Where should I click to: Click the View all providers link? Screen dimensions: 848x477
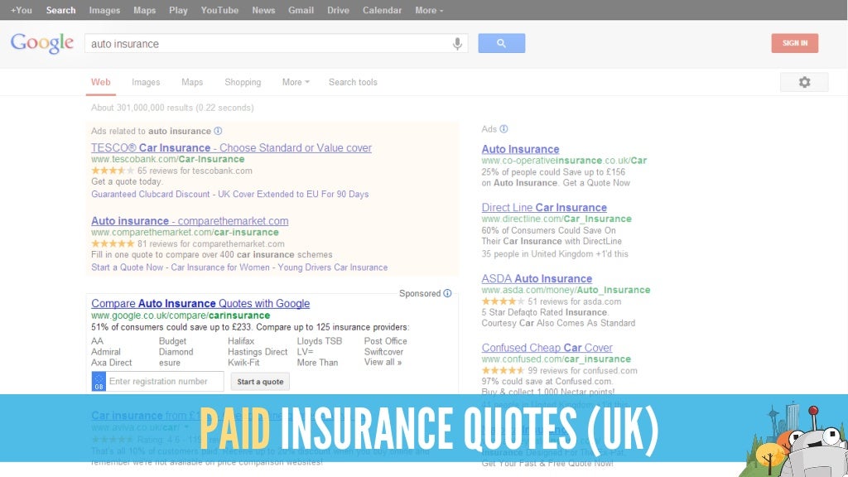383,363
